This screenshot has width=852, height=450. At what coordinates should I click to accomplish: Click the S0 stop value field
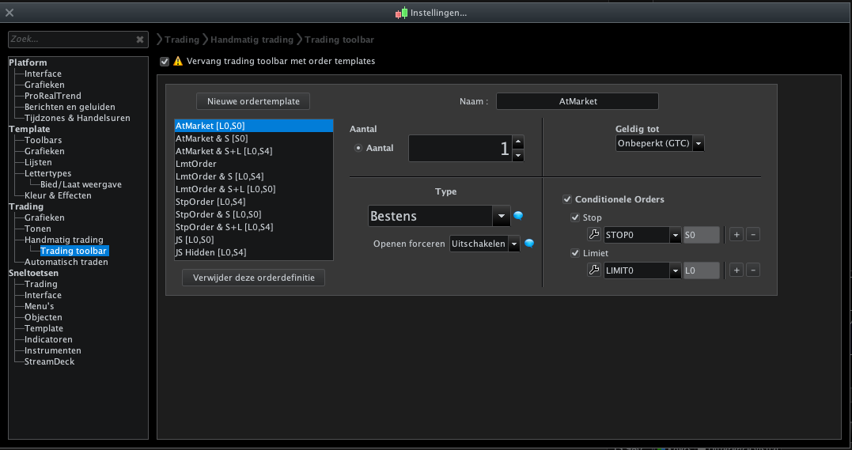point(702,236)
